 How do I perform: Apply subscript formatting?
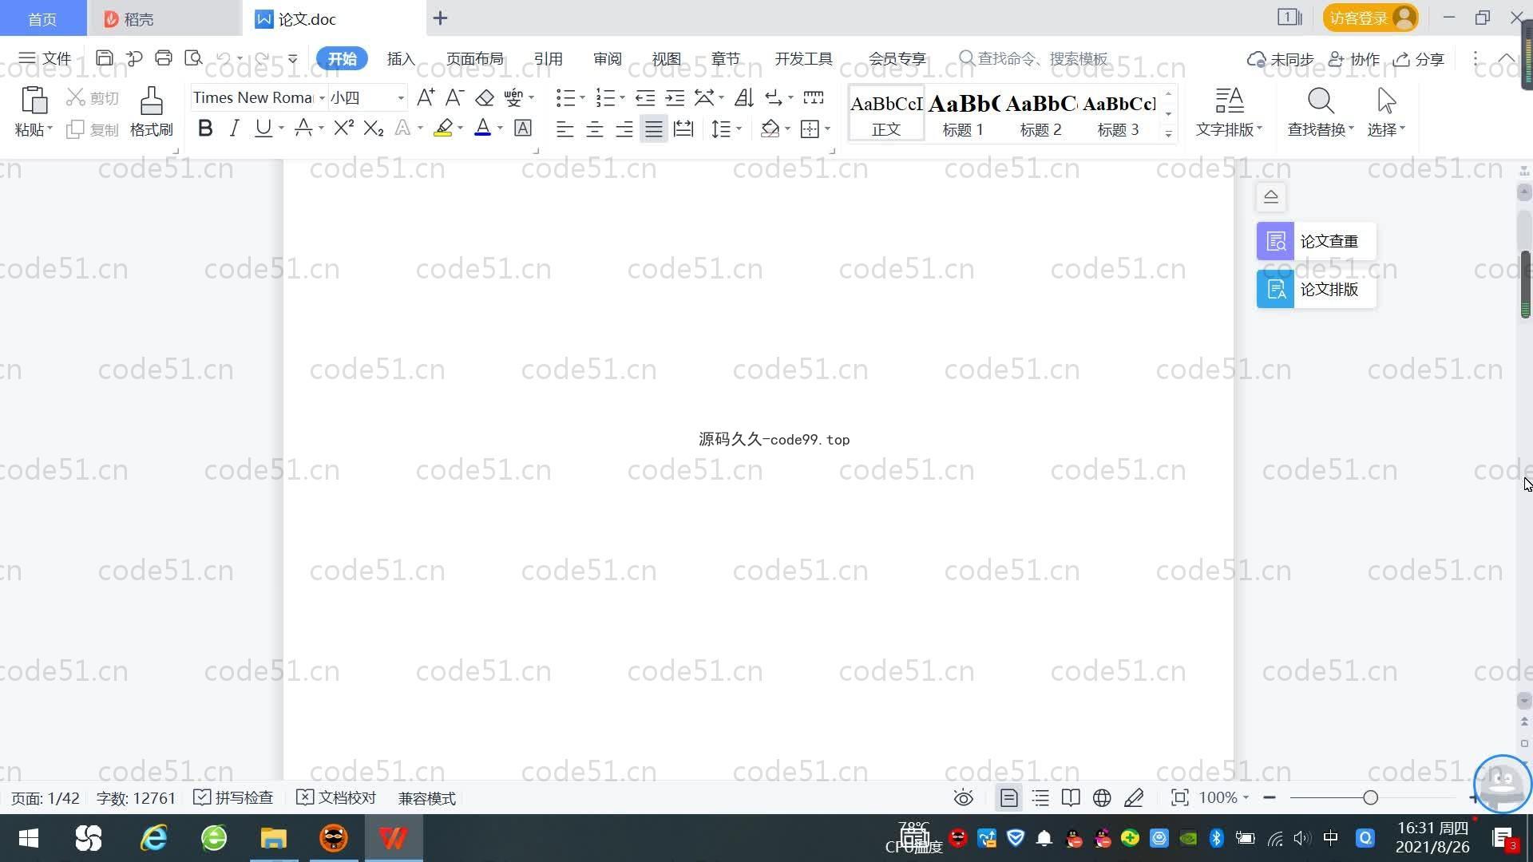click(x=374, y=129)
